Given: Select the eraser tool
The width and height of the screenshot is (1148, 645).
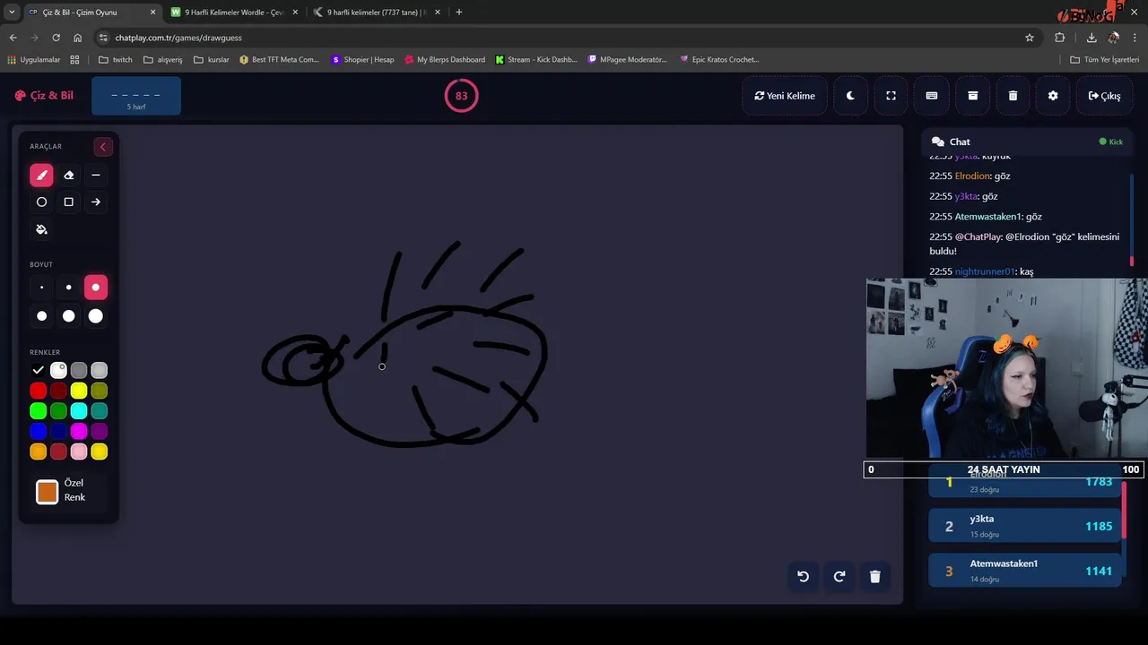Looking at the screenshot, I should pos(68,176).
